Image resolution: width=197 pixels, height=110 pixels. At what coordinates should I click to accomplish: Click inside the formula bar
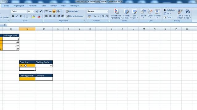102,25
